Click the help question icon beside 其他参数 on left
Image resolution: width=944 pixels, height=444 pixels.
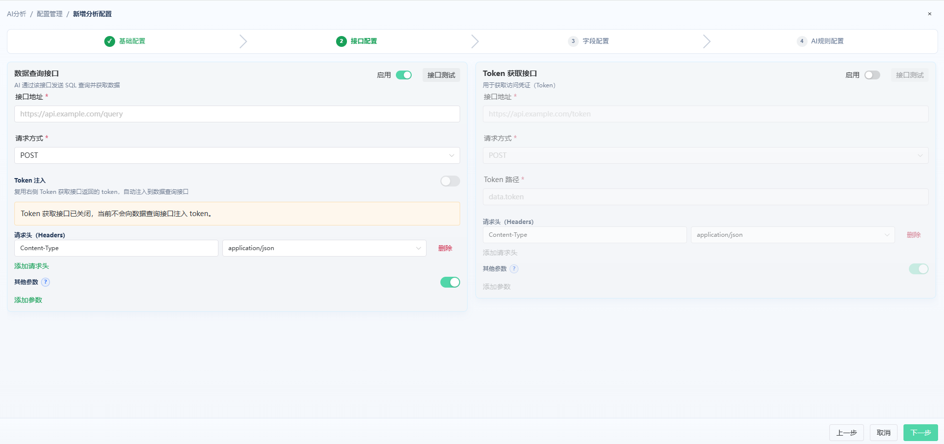45,282
